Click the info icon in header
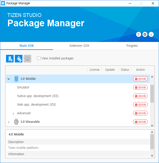The image size is (159, 163). 151,35
